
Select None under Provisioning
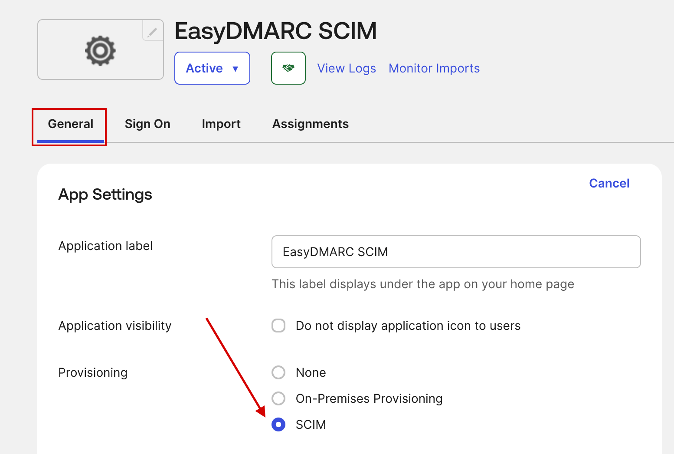(x=278, y=372)
